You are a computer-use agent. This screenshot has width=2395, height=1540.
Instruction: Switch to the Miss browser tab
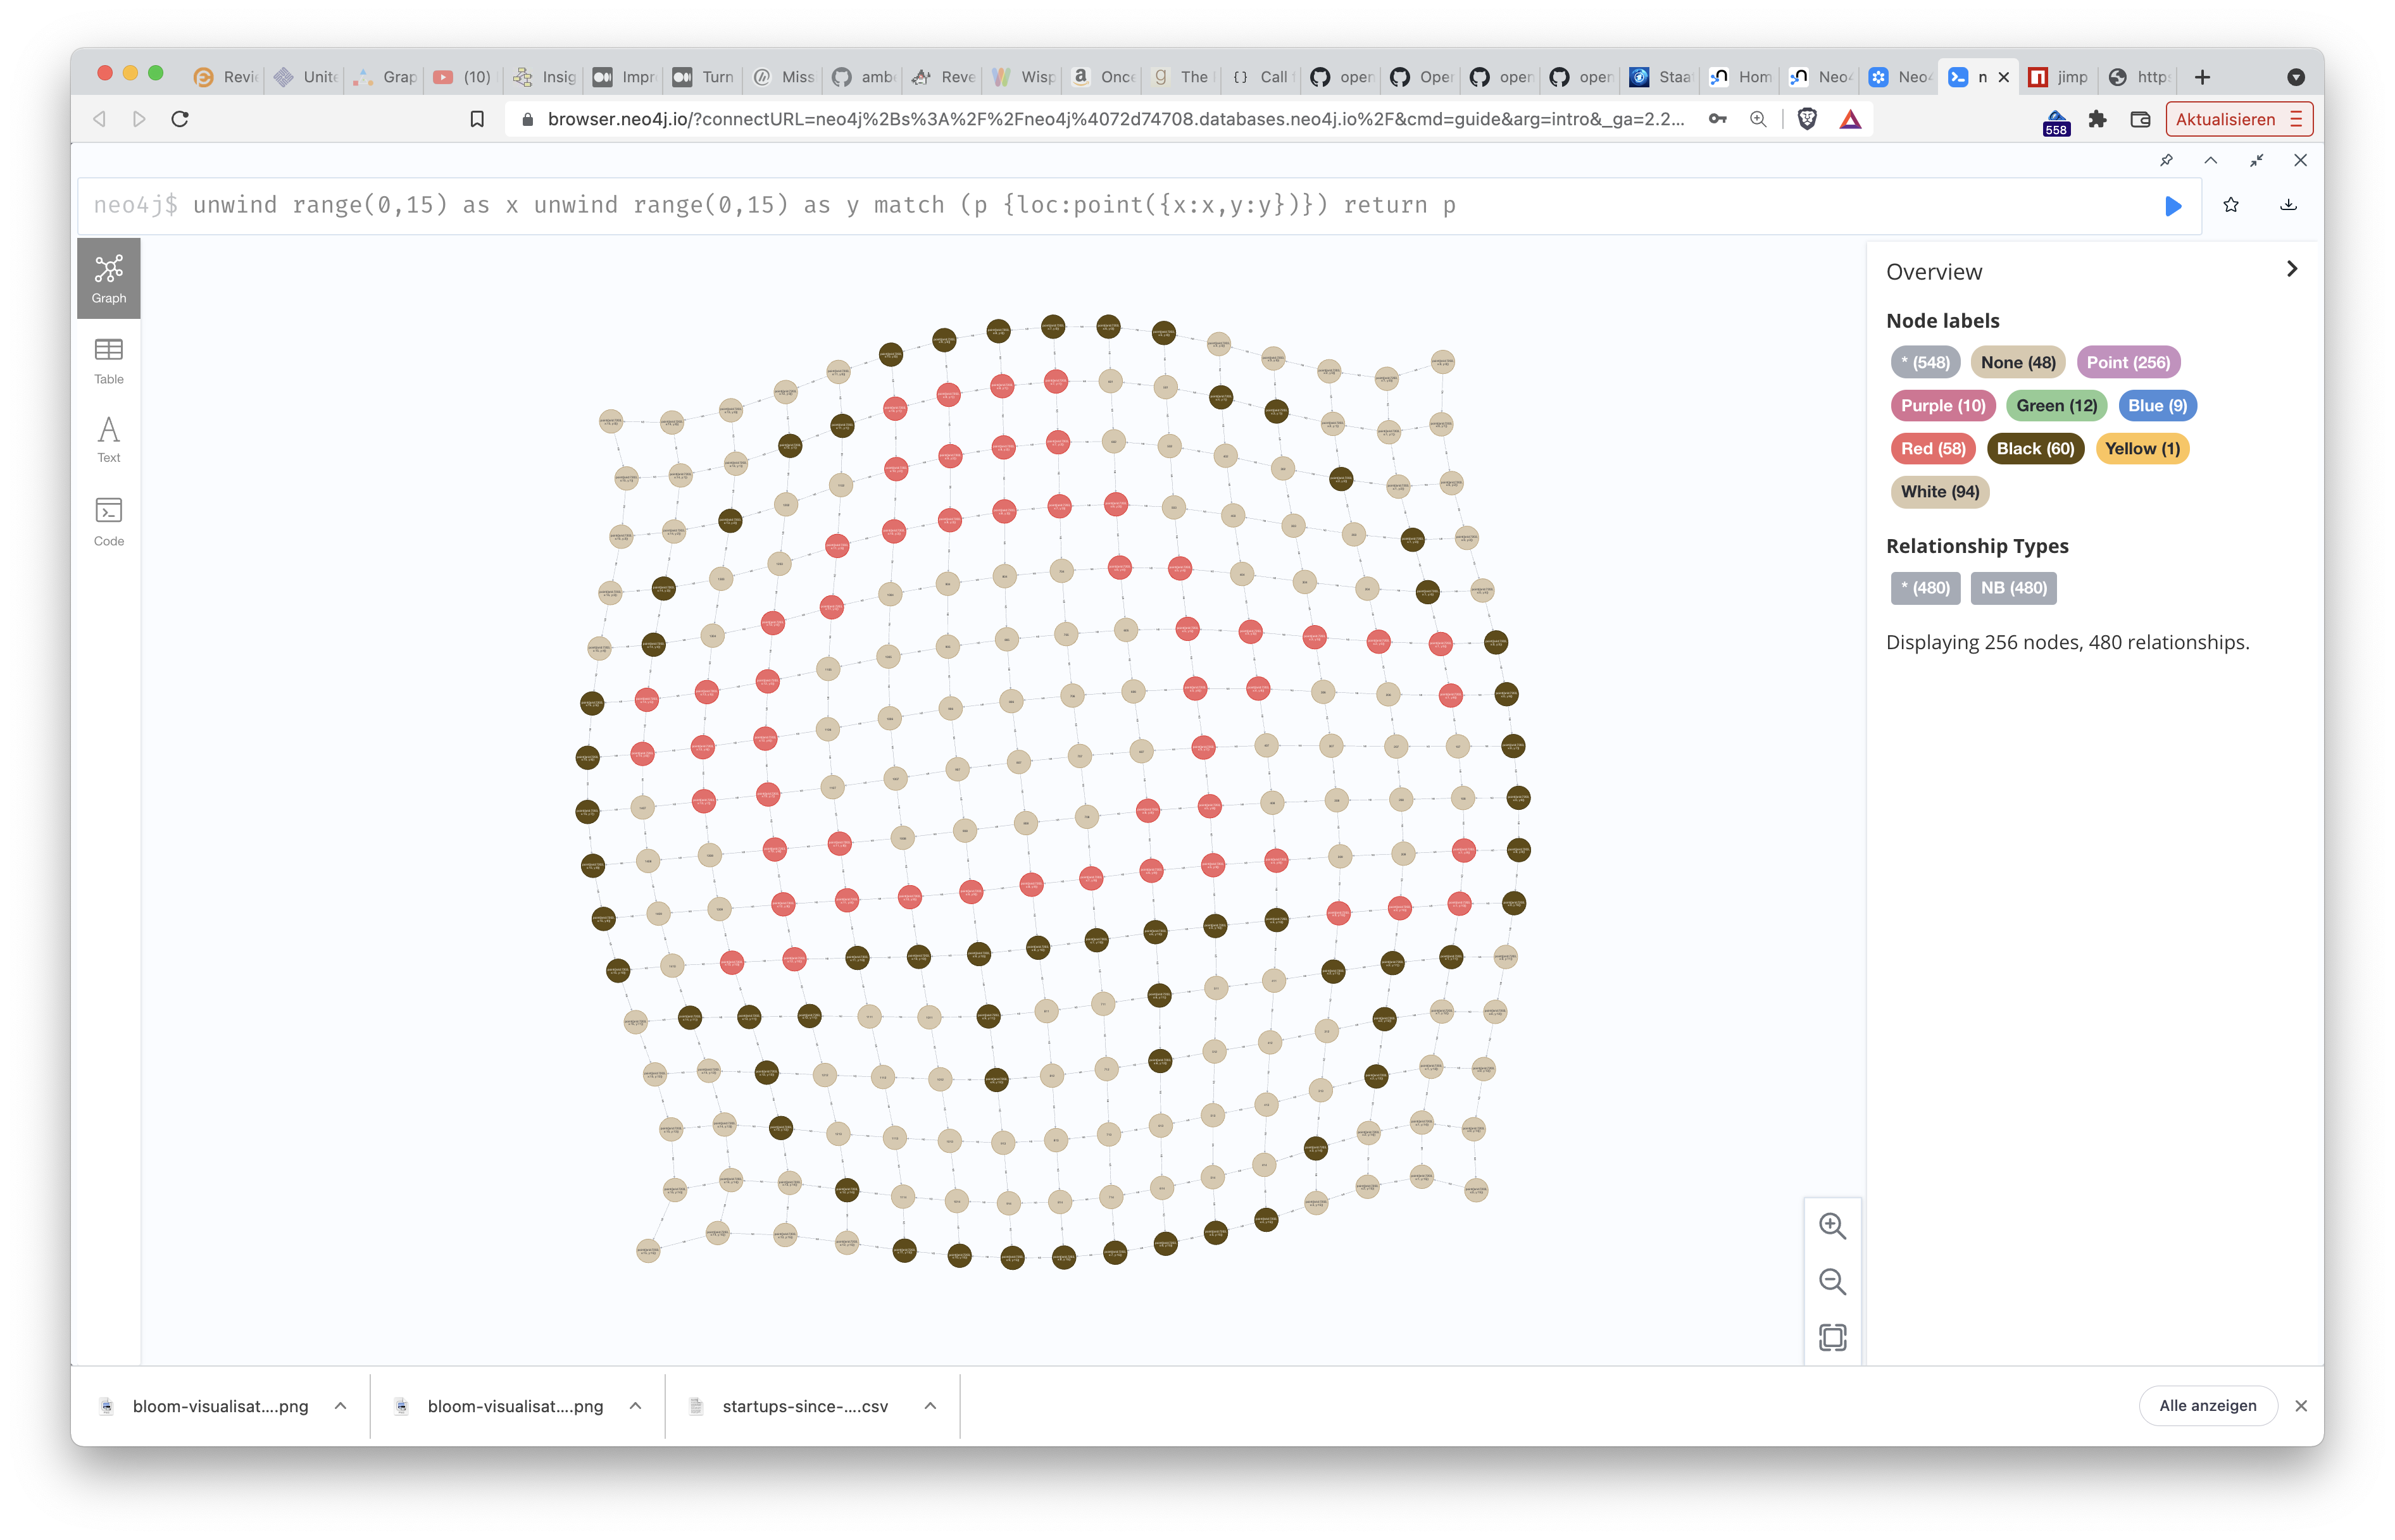click(x=782, y=77)
